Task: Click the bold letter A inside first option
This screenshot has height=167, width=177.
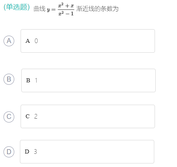Action: coord(28,41)
